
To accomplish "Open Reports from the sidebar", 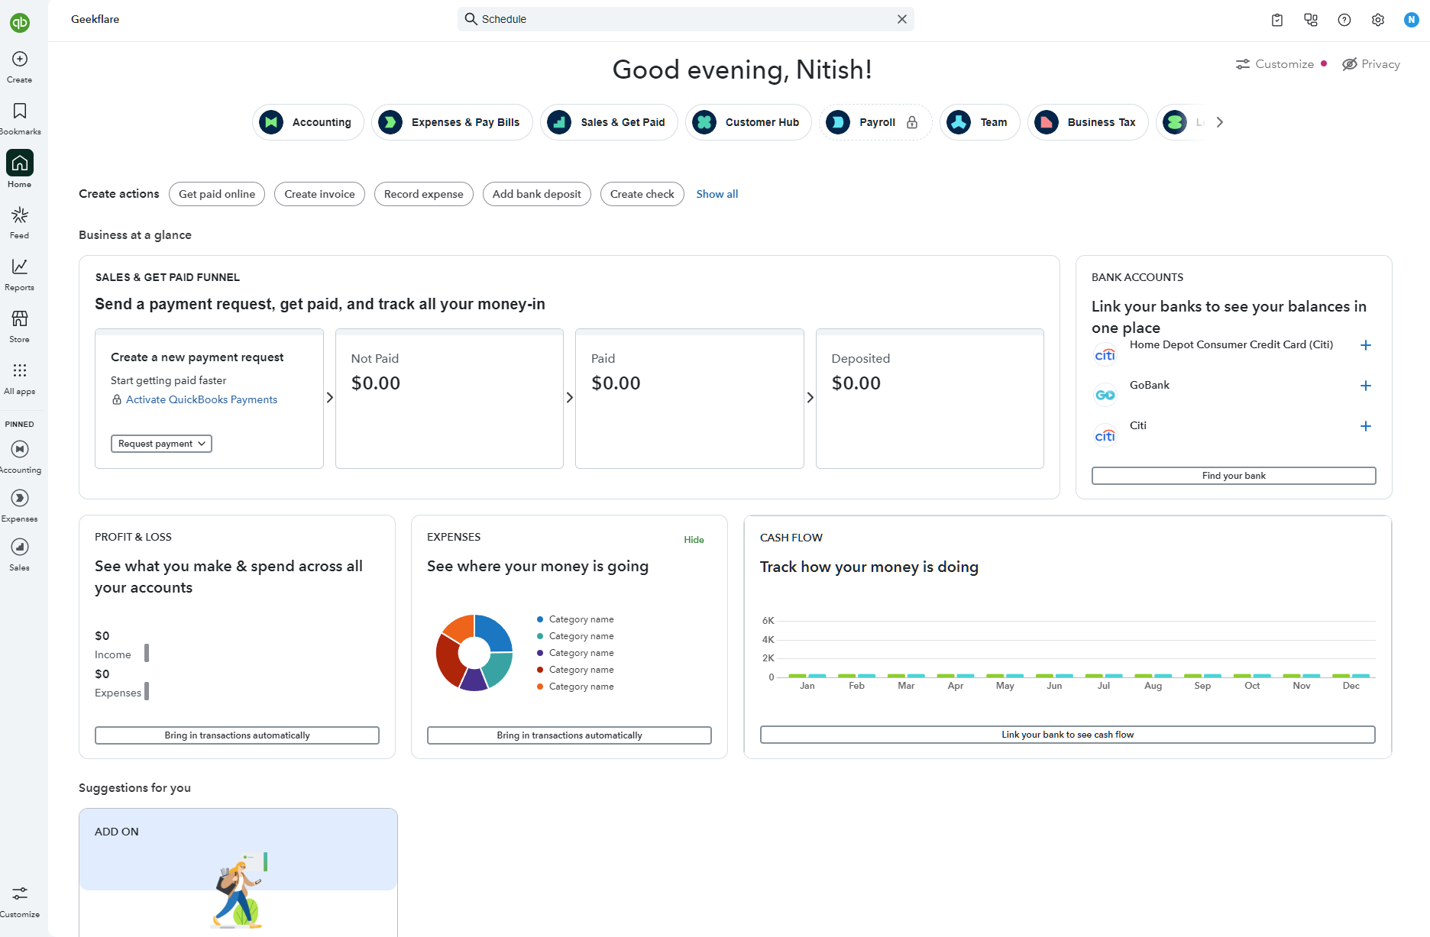I will click(x=20, y=274).
